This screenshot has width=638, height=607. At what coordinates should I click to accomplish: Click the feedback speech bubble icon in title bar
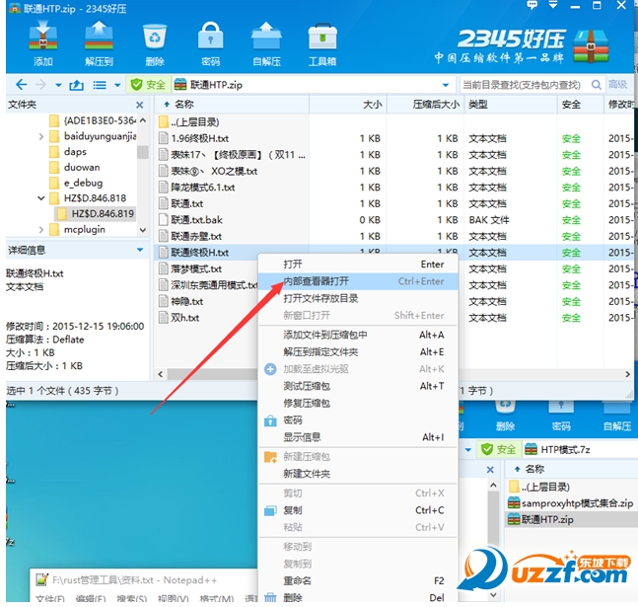(x=532, y=5)
